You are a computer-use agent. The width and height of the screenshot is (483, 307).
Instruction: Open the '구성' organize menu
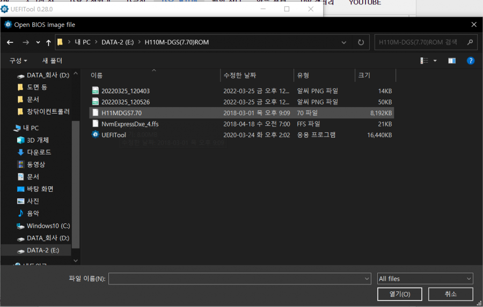tap(18, 61)
